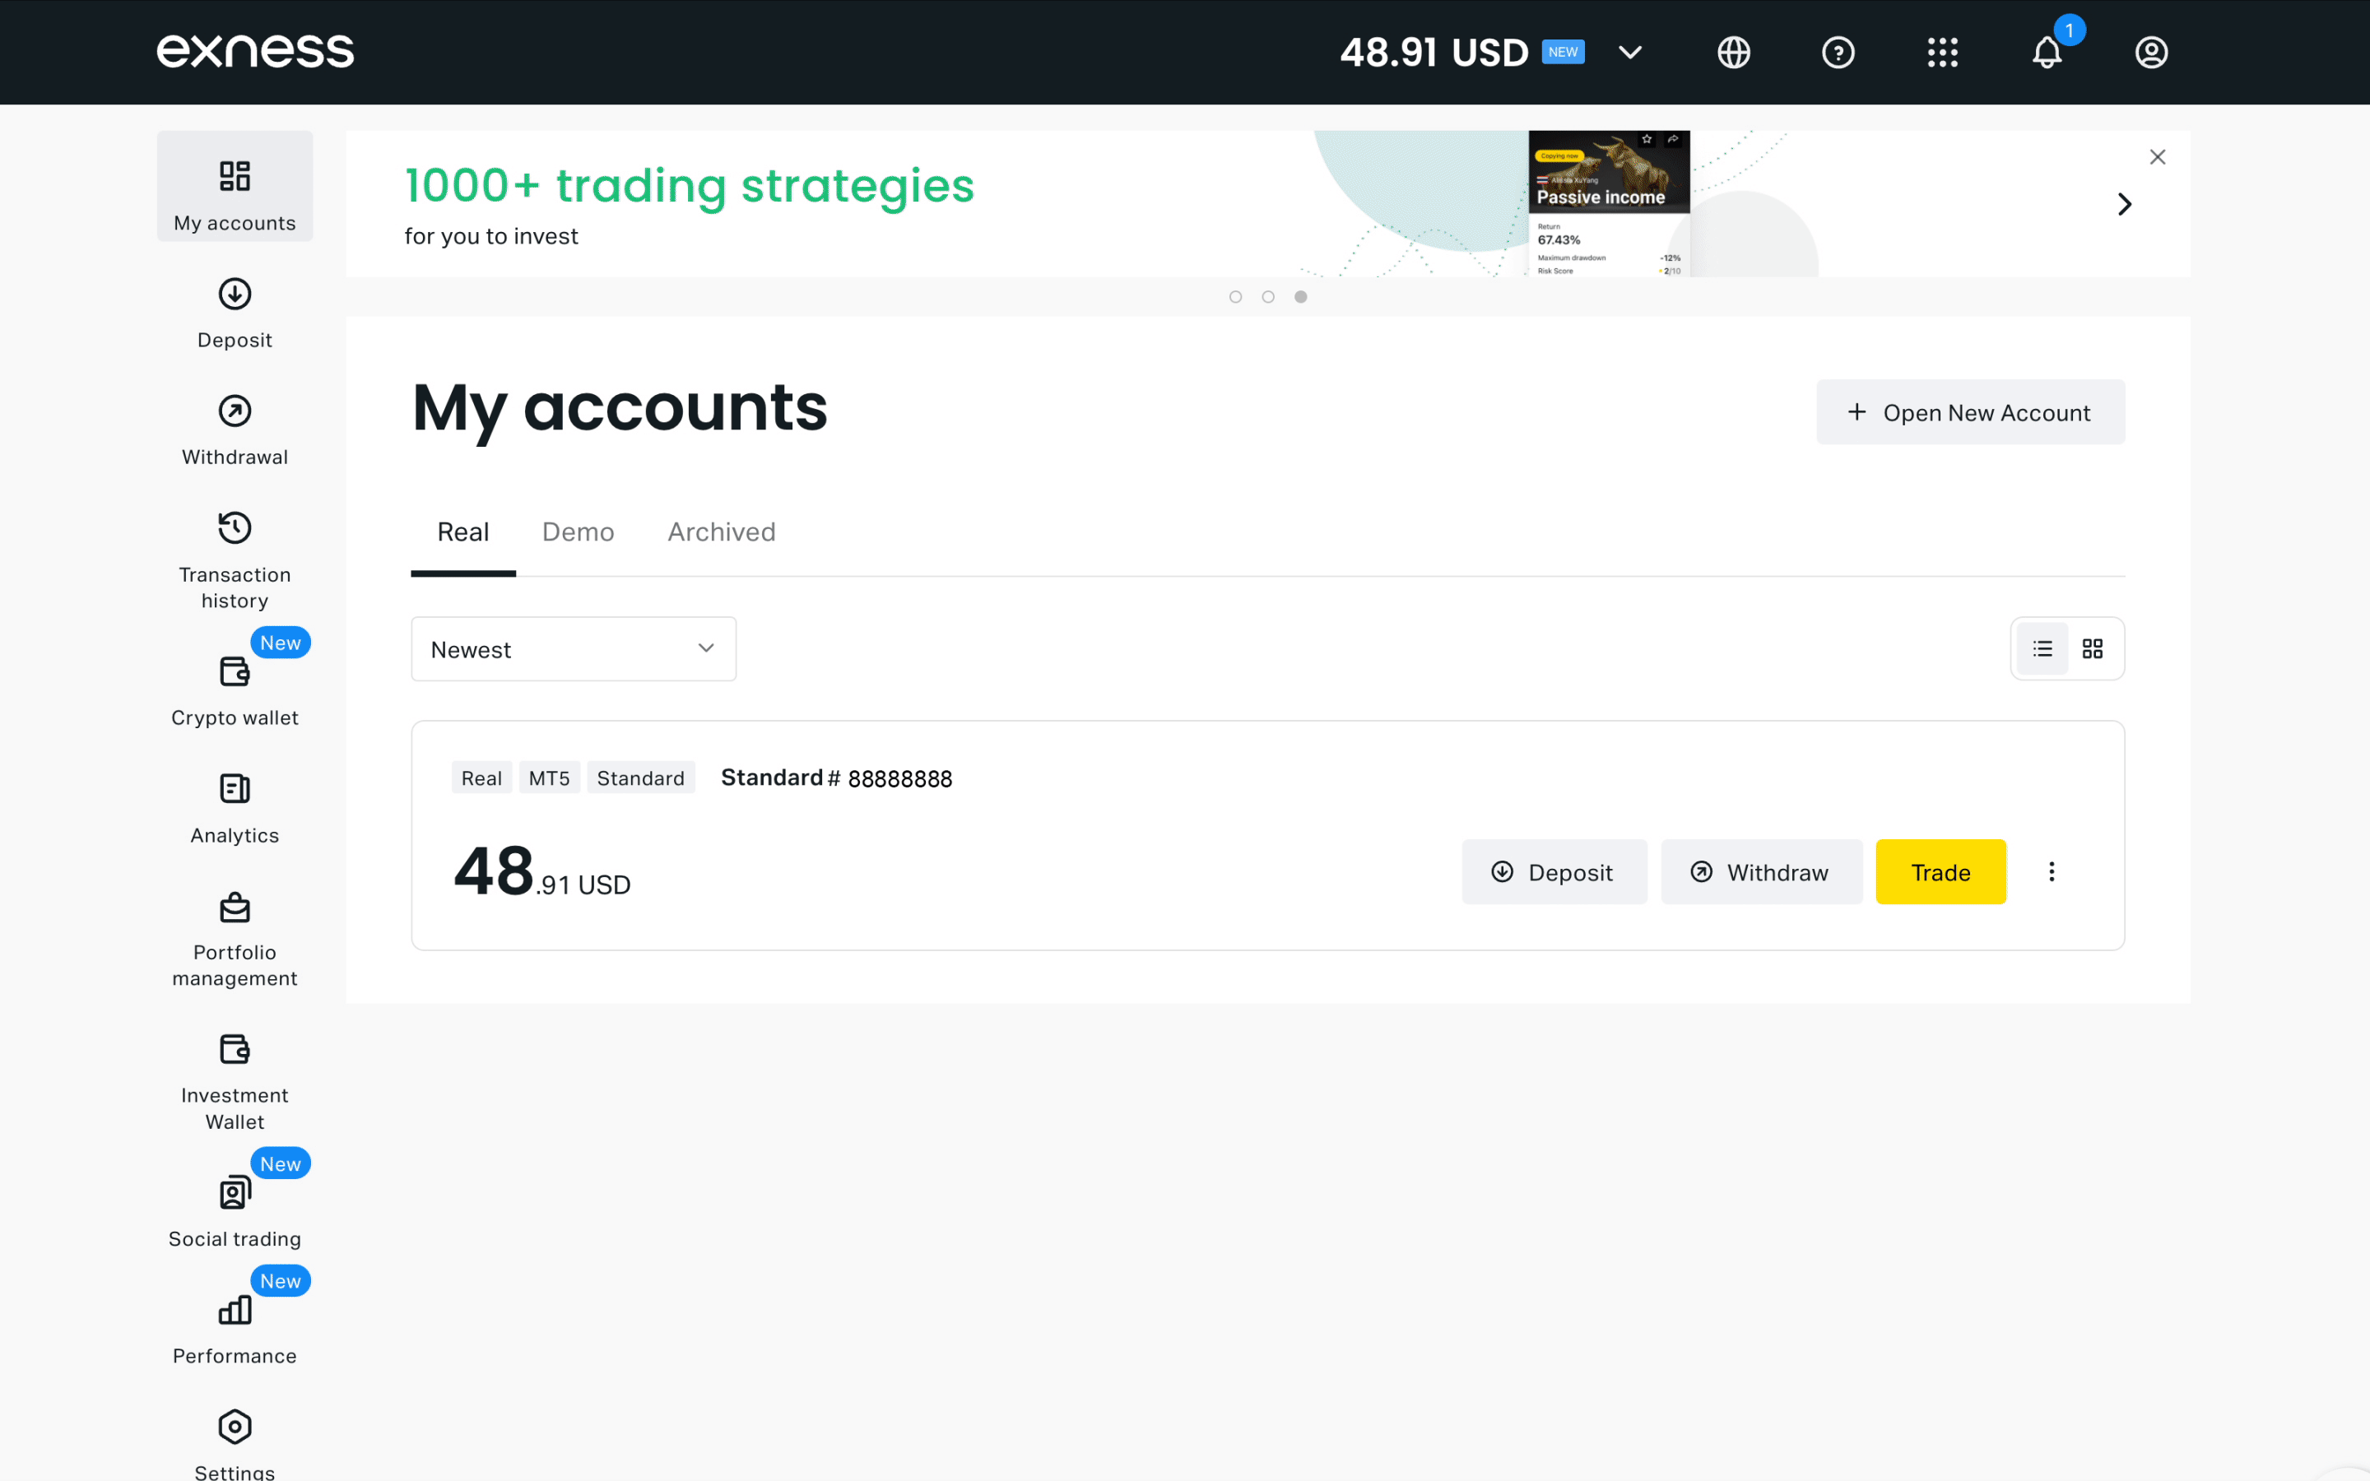
Task: Open the account three-dot options menu
Action: (2052, 872)
